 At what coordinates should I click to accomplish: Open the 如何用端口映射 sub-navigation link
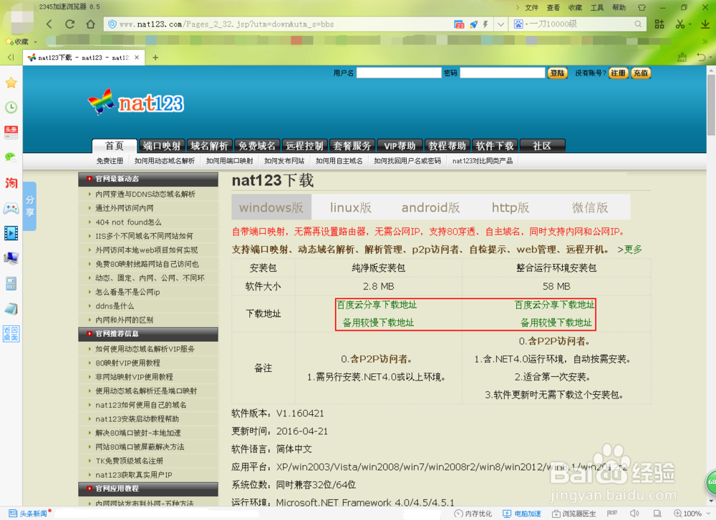[229, 161]
